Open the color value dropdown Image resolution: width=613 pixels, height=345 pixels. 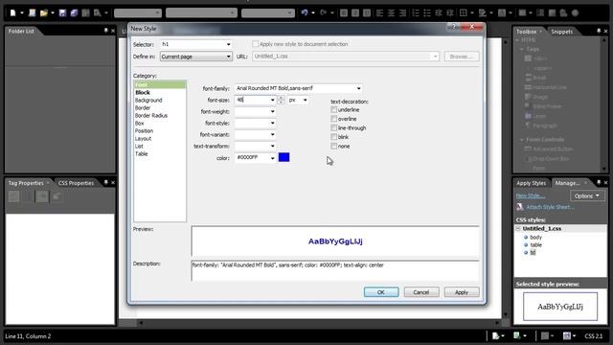[x=272, y=157]
